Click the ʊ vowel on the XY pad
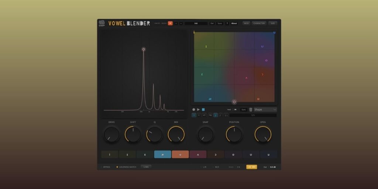 click(262, 47)
